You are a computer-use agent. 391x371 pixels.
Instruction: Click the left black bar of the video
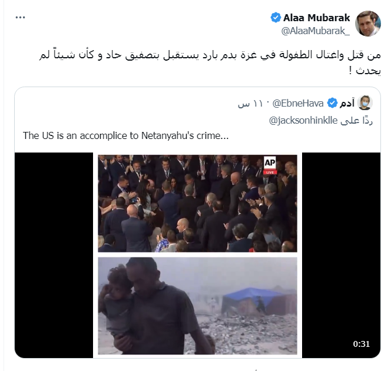tap(54, 255)
